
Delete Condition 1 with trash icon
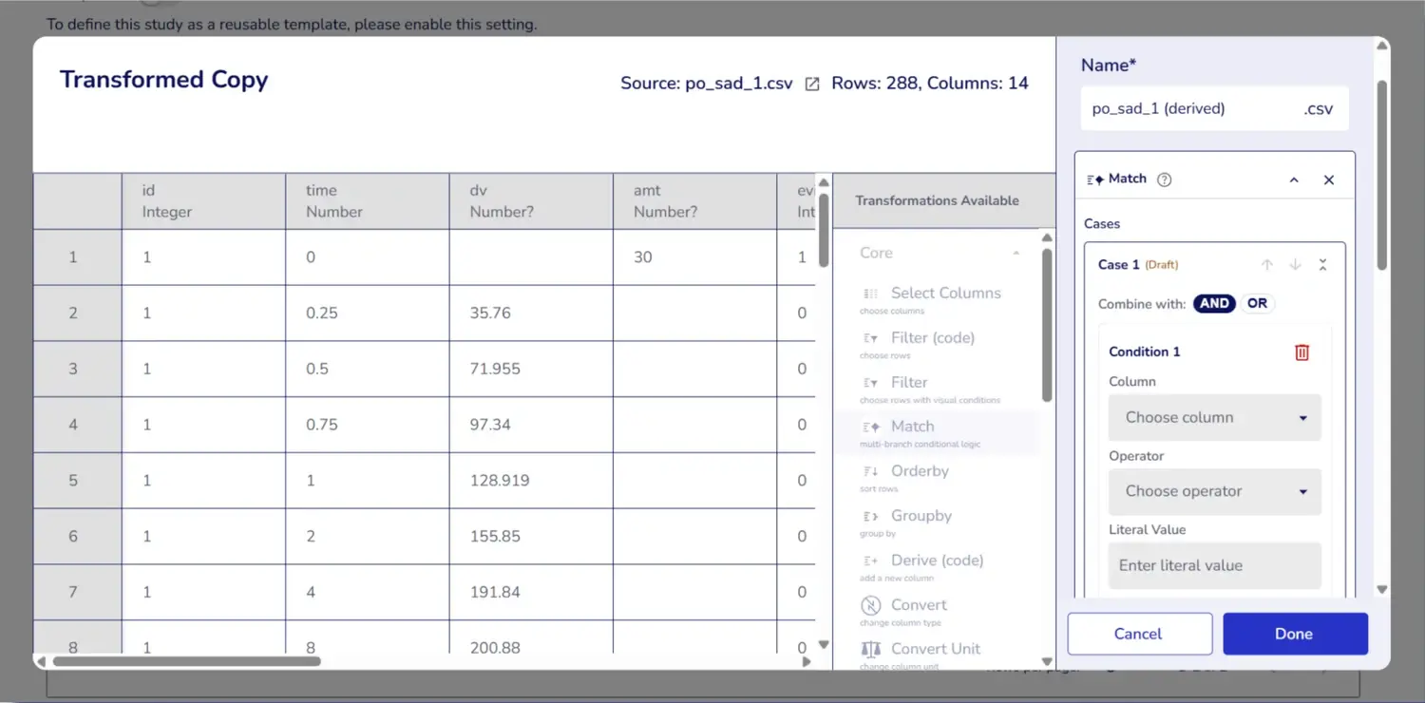(x=1302, y=351)
